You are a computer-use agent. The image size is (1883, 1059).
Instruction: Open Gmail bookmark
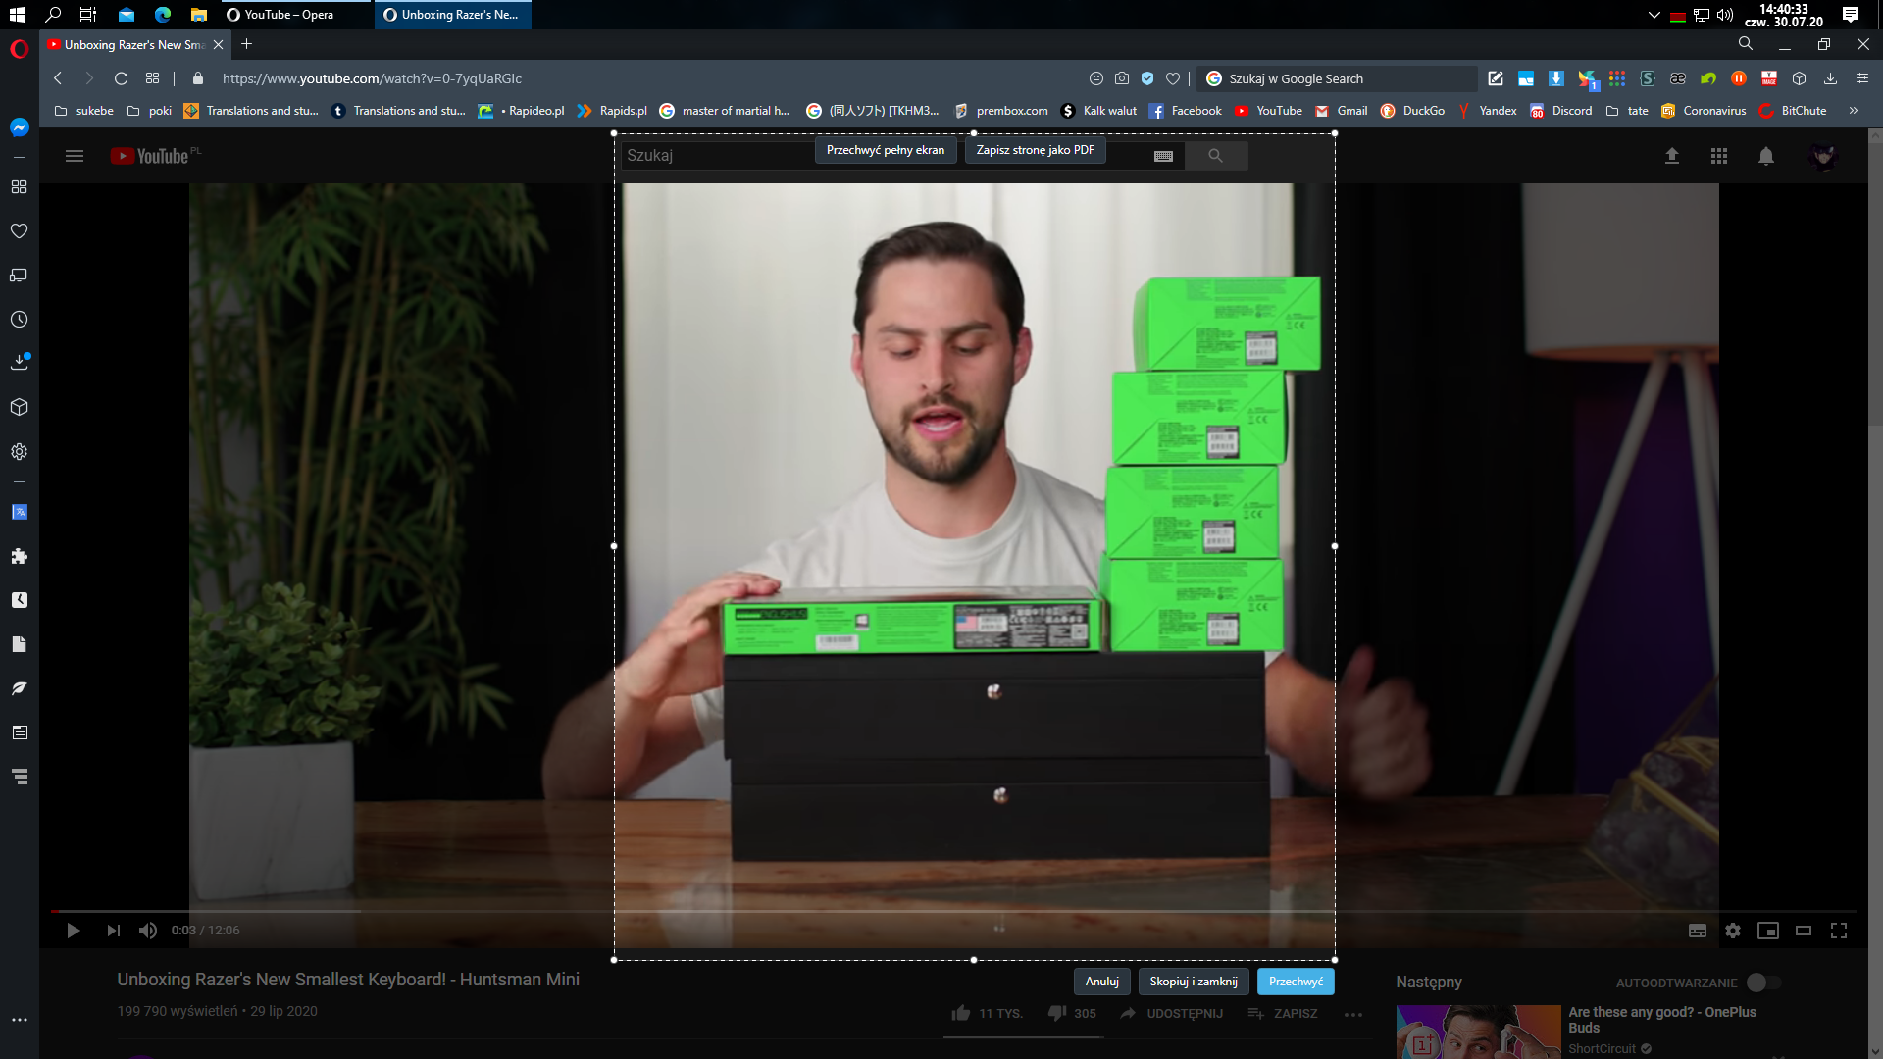point(1342,111)
